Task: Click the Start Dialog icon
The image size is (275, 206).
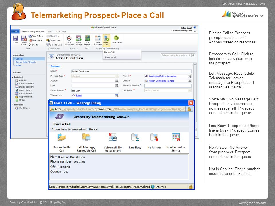Action: click(78, 40)
